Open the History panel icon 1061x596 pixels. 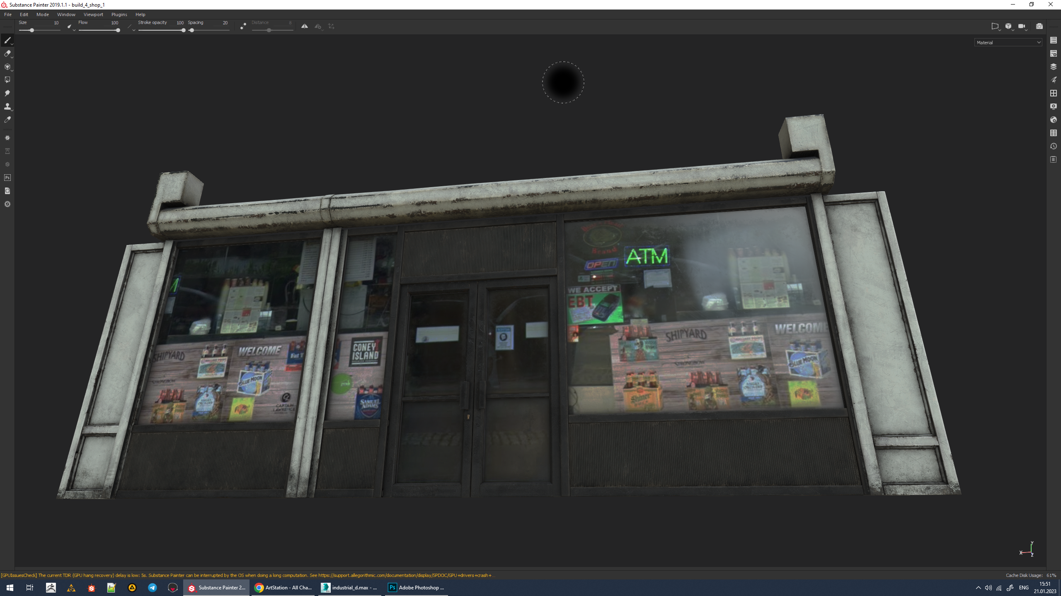pos(1053,146)
